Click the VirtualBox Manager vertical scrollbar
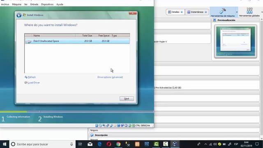The image size is (263, 148). coord(261,79)
